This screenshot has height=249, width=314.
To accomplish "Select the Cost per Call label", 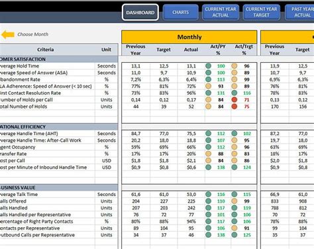I will tap(13, 160).
